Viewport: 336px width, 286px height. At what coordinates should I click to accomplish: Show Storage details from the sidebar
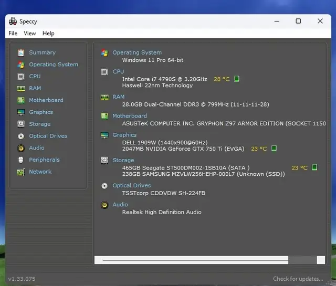tap(40, 124)
